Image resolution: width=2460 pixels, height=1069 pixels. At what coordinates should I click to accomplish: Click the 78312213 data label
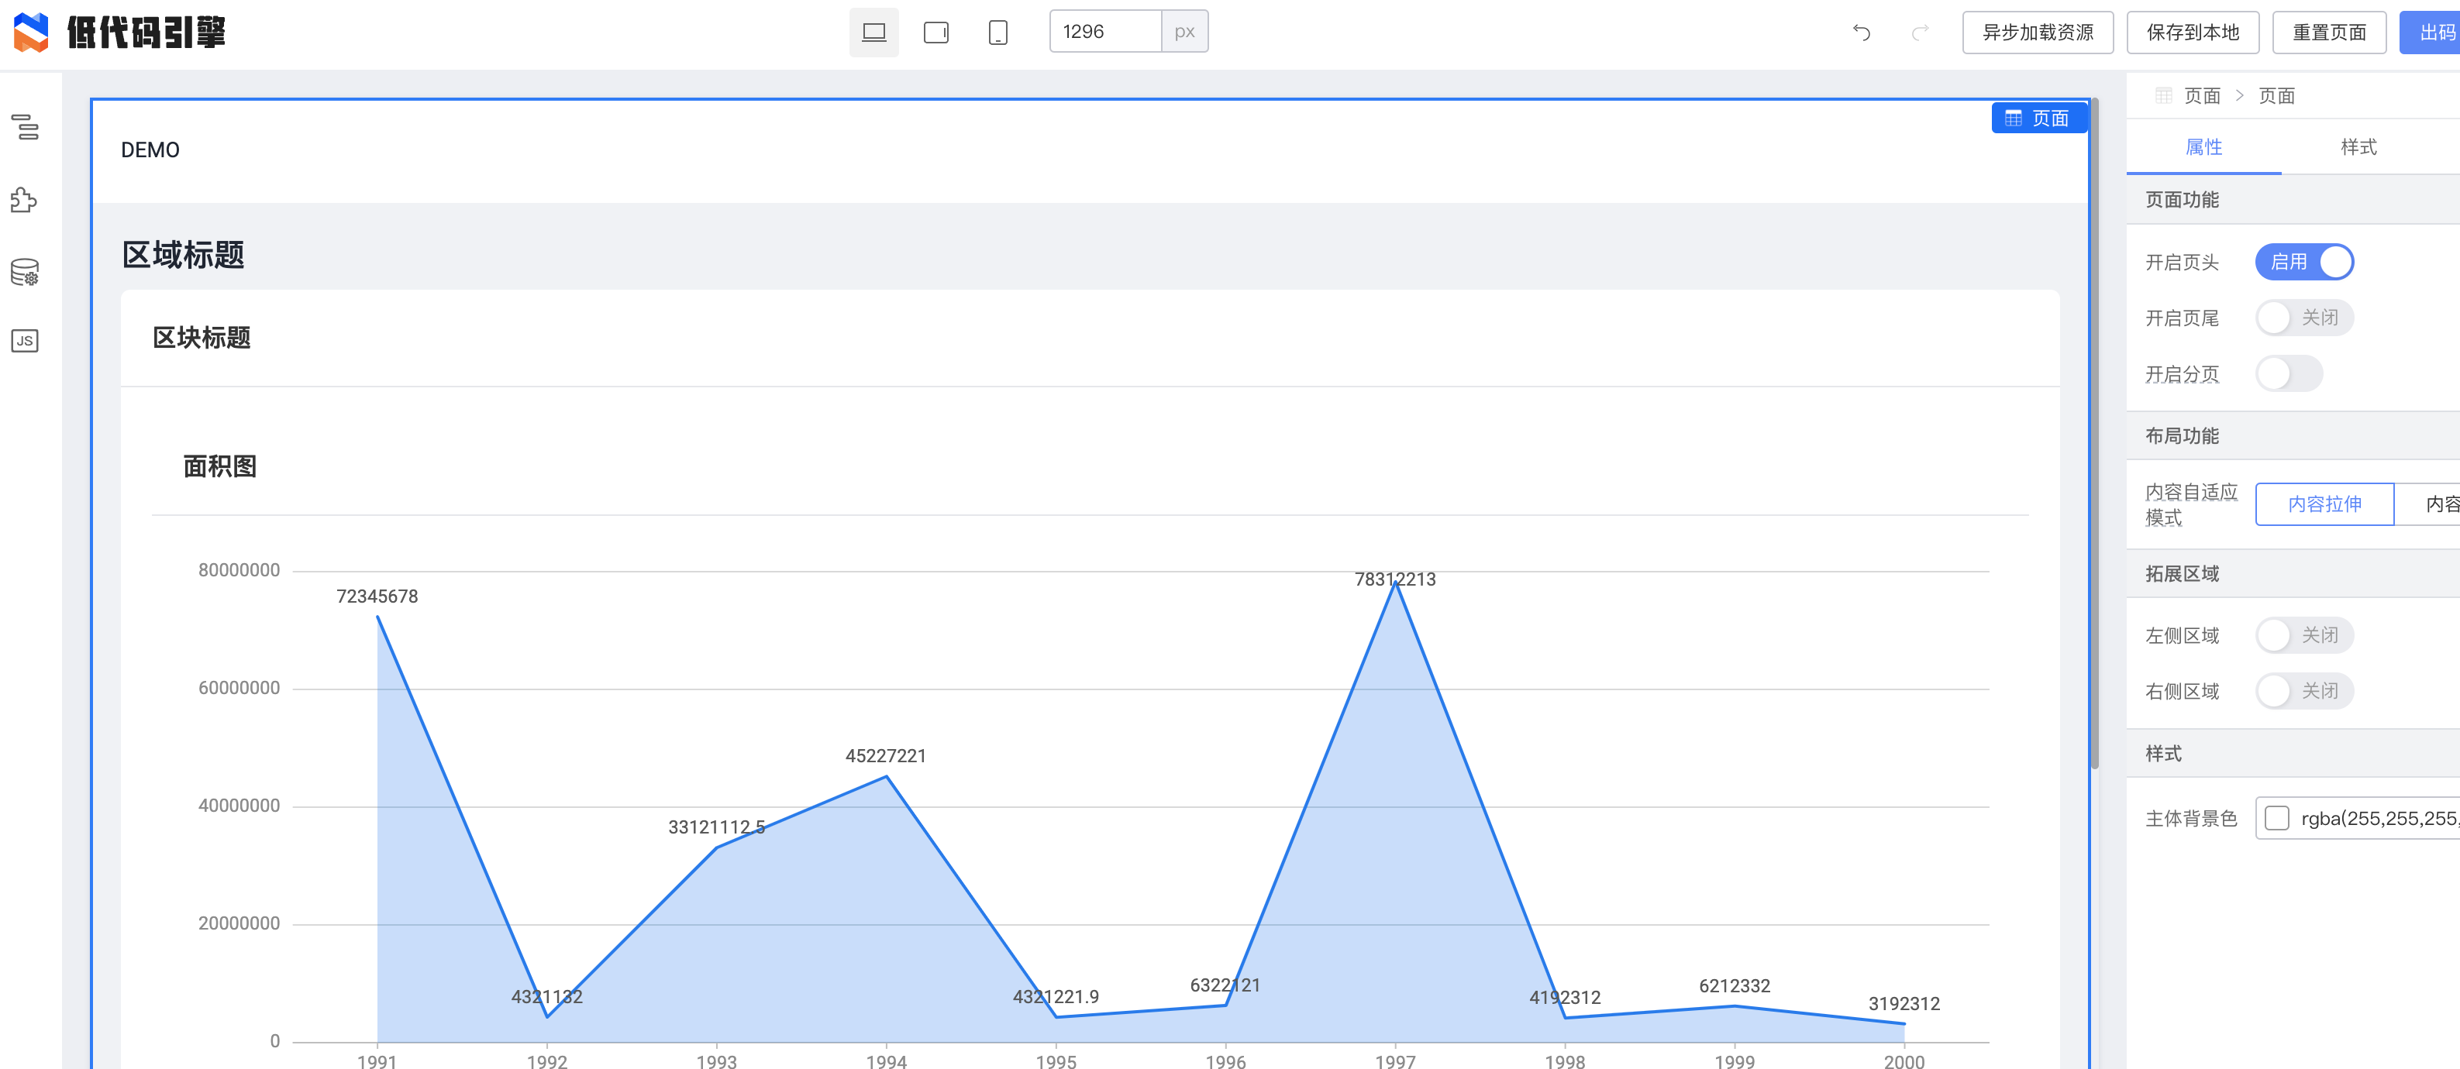(x=1394, y=579)
